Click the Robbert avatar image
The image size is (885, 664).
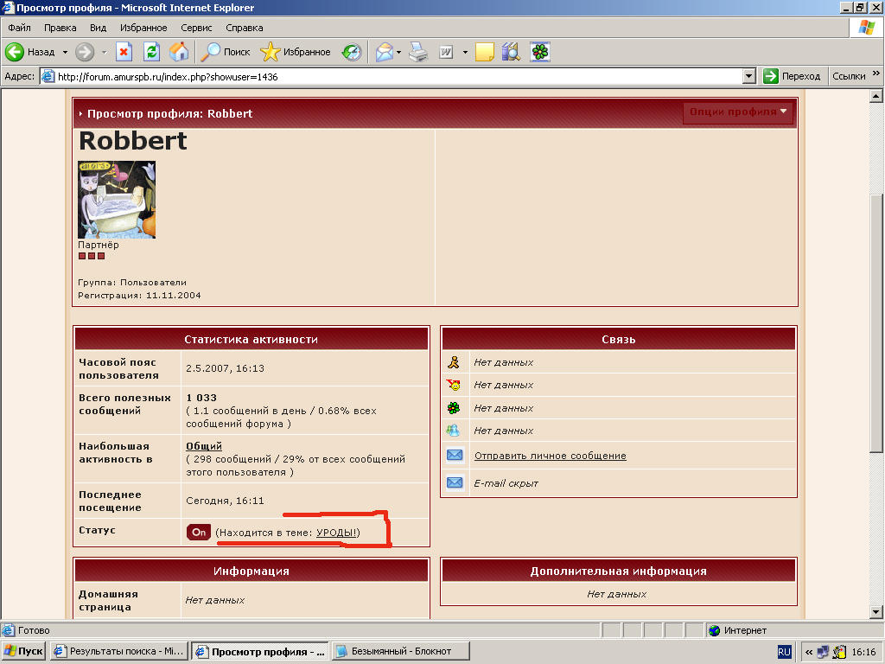pos(117,200)
